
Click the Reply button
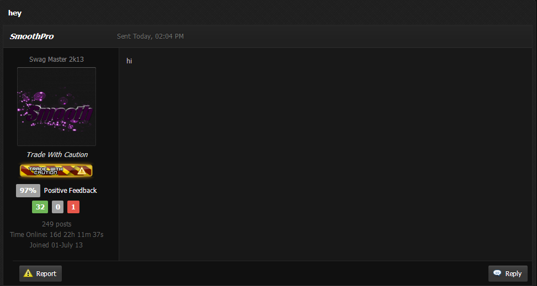pyautogui.click(x=508, y=274)
